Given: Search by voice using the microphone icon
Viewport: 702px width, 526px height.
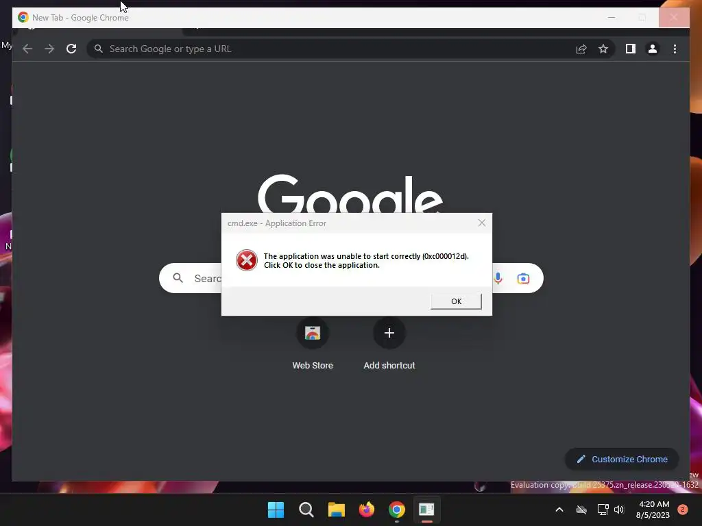Looking at the screenshot, I should (498, 278).
